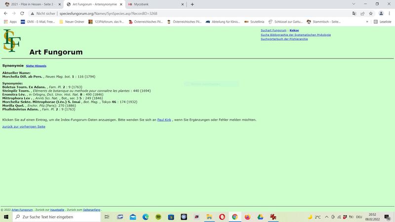This screenshot has height=222, width=395.
Task: Launch Firefox from taskbar
Action: click(x=247, y=217)
